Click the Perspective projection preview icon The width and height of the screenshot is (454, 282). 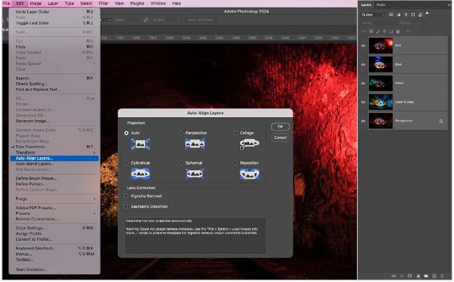193,143
